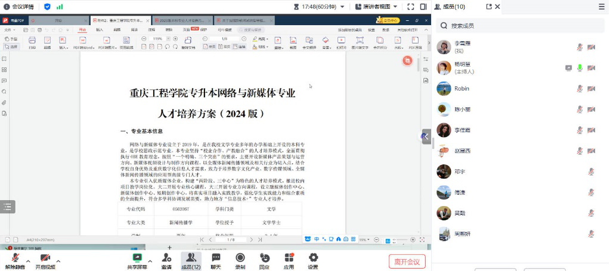610x271 pixels.
Task: Click the 离开会议 (Leave Meeting) button
Action: [x=407, y=261]
